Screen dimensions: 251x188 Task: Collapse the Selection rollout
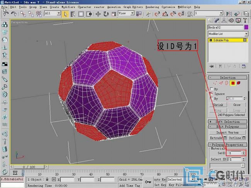[x=227, y=78]
